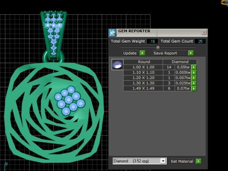228x171 pixels.
Task: Click the Update button label
Action: coord(131,53)
